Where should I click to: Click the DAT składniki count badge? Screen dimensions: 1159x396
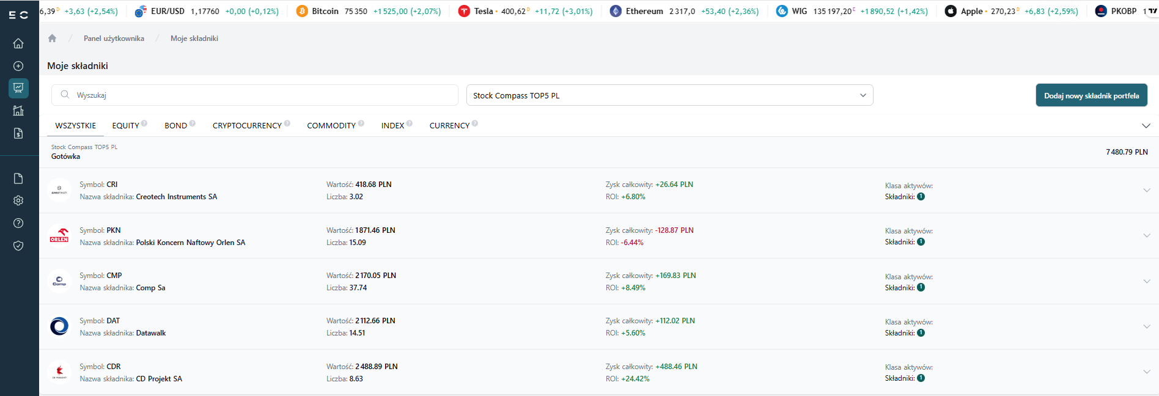pos(921,333)
